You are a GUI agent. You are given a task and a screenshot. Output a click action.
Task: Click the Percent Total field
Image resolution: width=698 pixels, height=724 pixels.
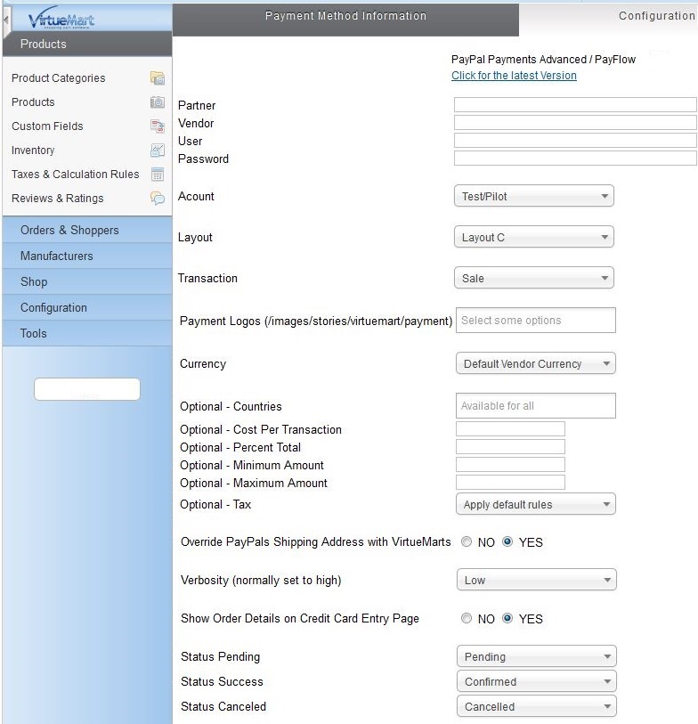click(510, 446)
